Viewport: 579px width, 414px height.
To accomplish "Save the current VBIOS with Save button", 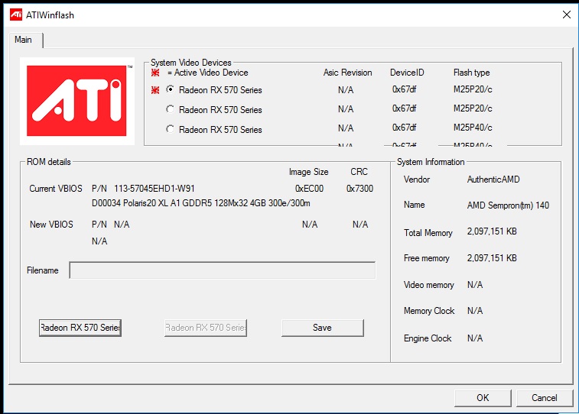I will [x=322, y=328].
